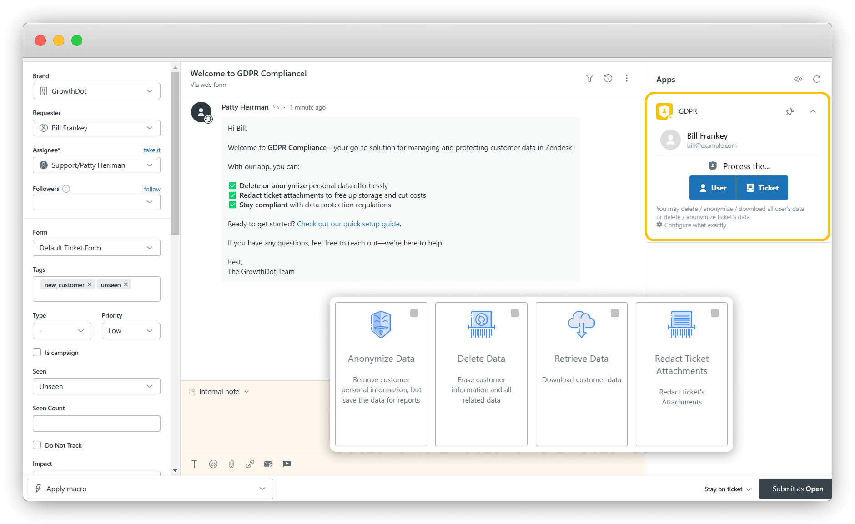Image resolution: width=855 pixels, height=524 pixels.
Task: Open the ticket options kebab menu
Action: pos(627,78)
